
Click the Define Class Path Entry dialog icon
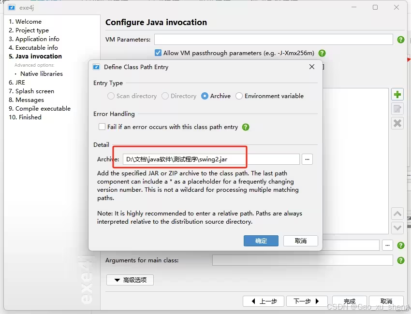tap(96, 67)
